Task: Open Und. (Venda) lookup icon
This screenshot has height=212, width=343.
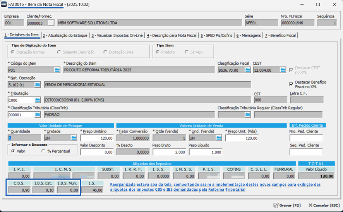Action: (219, 138)
